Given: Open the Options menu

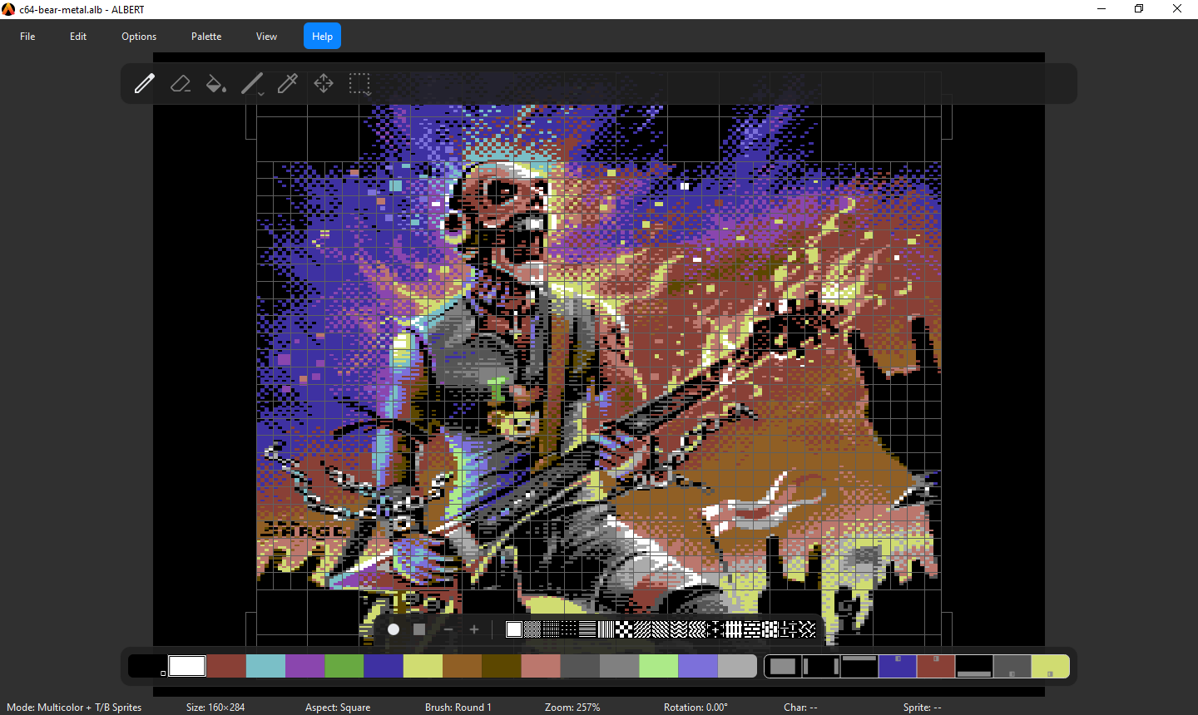Looking at the screenshot, I should [139, 37].
